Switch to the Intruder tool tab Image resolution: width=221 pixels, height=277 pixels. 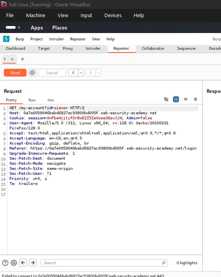pyautogui.click(x=93, y=48)
